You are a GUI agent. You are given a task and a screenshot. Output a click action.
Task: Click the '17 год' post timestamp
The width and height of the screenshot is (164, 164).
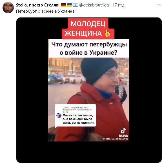(119, 5)
